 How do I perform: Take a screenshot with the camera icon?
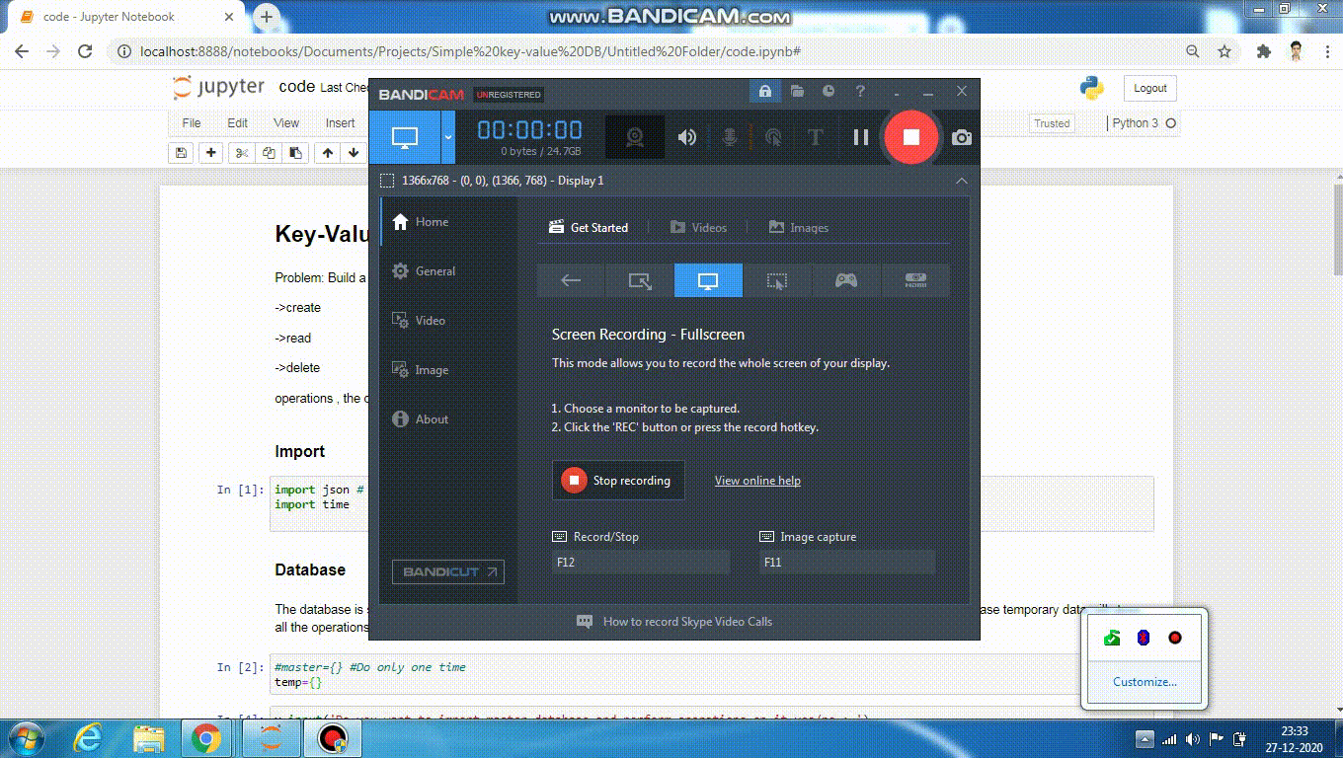pos(962,138)
